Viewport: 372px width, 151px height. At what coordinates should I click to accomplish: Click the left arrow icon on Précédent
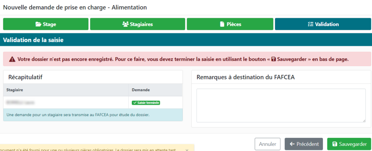tap(292, 144)
